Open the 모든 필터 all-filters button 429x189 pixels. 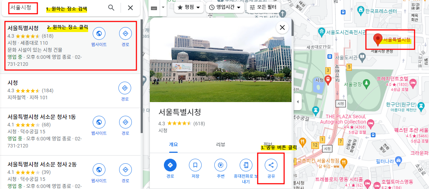tap(263, 7)
